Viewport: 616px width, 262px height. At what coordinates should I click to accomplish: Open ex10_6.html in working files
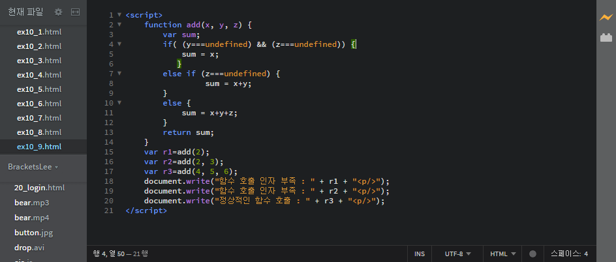pyautogui.click(x=39, y=104)
